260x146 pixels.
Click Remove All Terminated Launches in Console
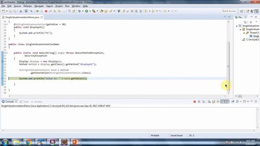pyautogui.click(x=204, y=101)
